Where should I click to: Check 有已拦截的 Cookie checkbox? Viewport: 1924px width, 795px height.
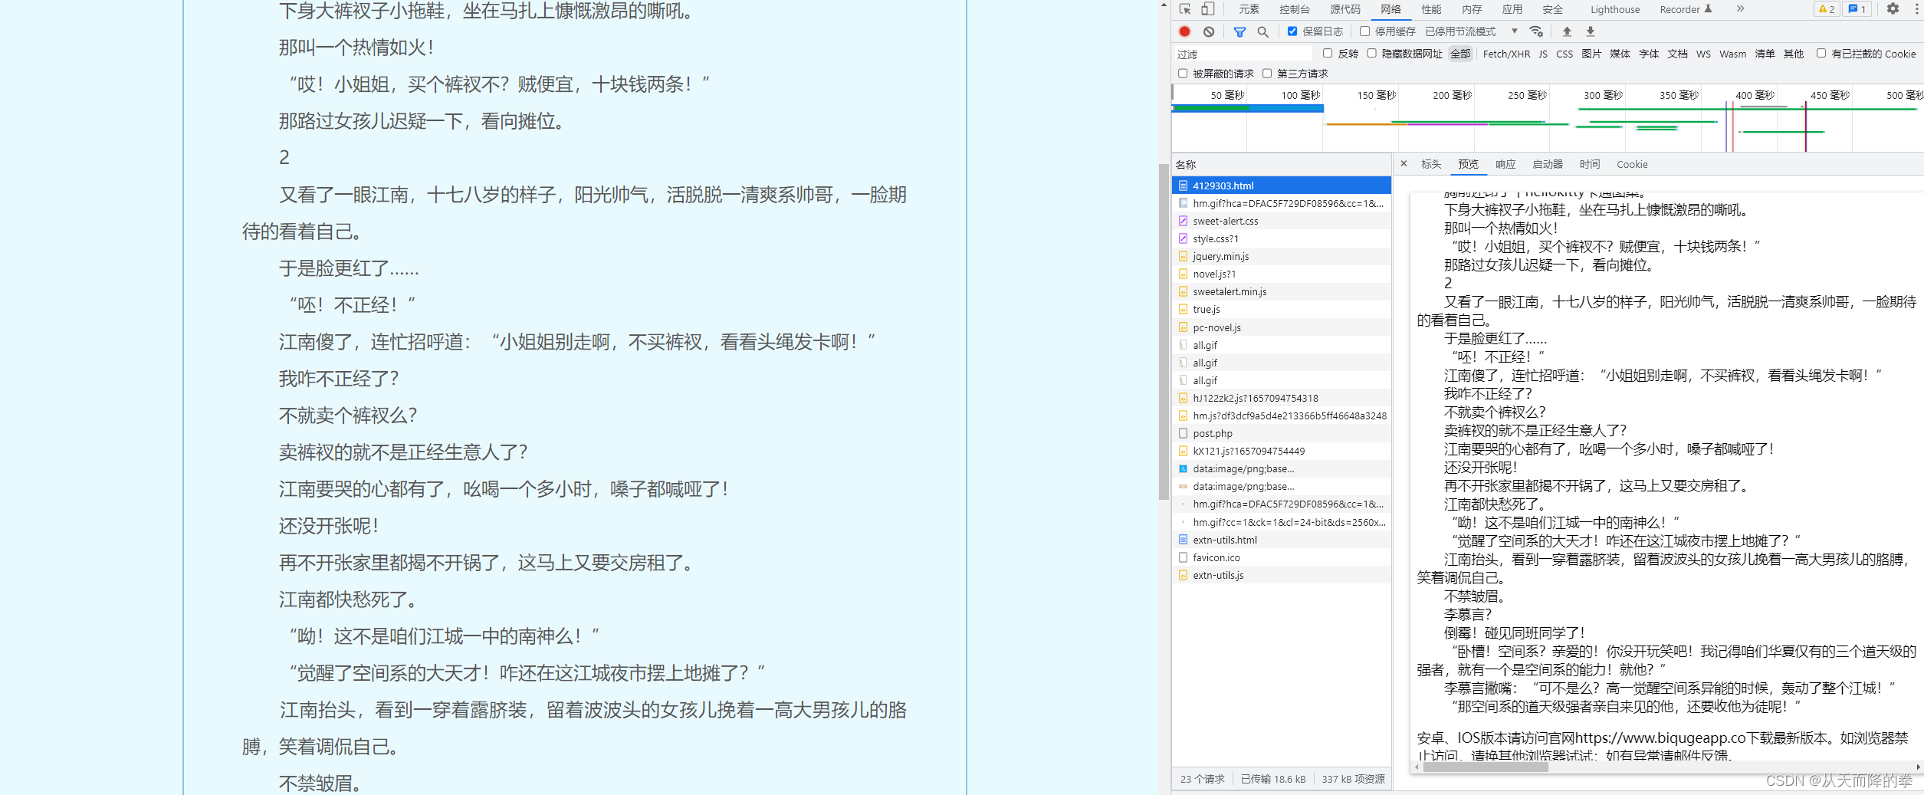(x=1821, y=54)
